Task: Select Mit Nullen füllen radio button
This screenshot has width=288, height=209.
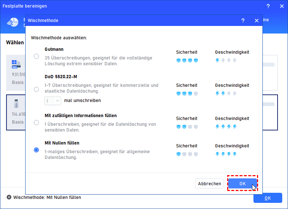Action: (x=36, y=150)
